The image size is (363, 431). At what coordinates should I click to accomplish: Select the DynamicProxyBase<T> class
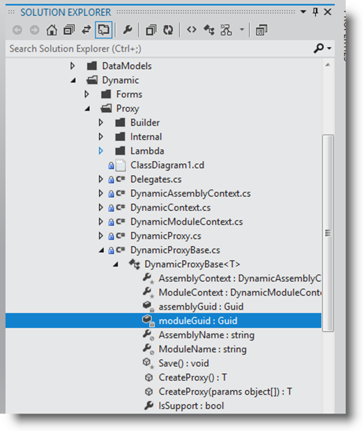192,264
